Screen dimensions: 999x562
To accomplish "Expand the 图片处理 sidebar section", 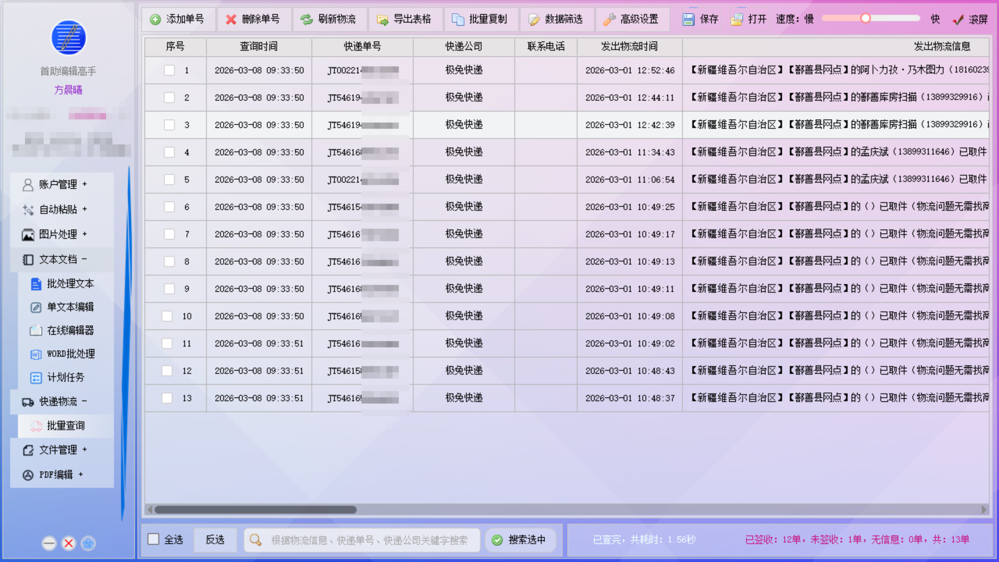I will click(61, 235).
